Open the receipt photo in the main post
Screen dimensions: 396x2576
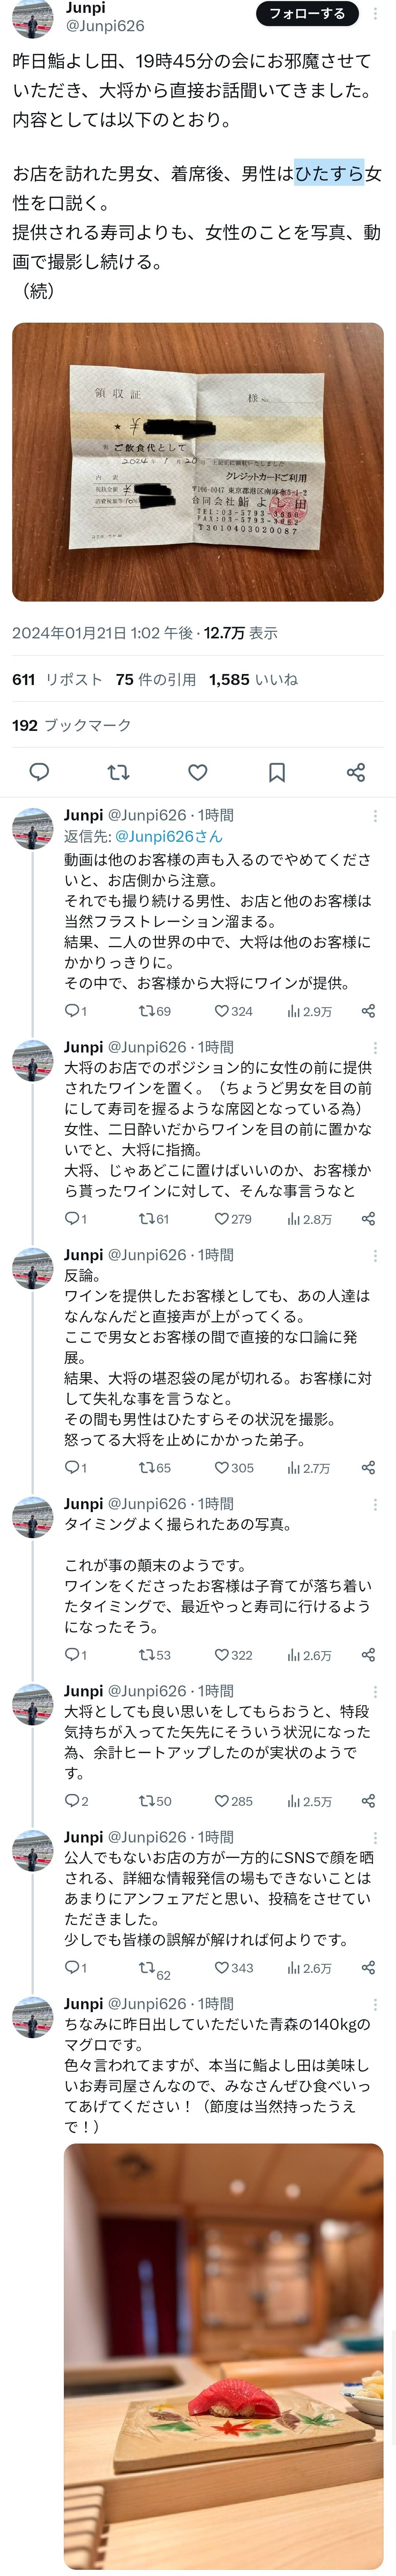[x=198, y=461]
